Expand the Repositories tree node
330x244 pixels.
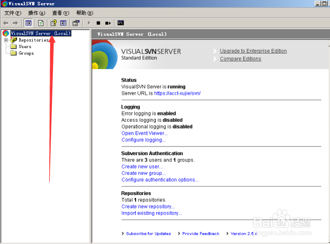pyautogui.click(x=6, y=40)
